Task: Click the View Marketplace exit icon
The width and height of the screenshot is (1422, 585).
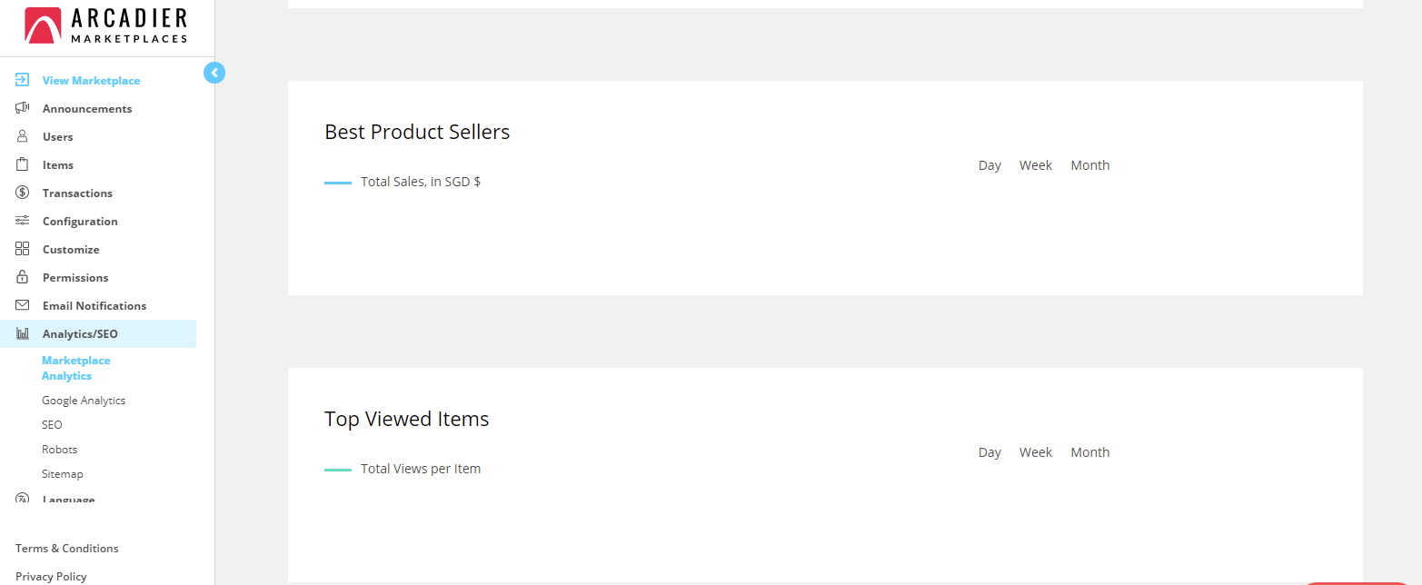Action: pos(23,80)
